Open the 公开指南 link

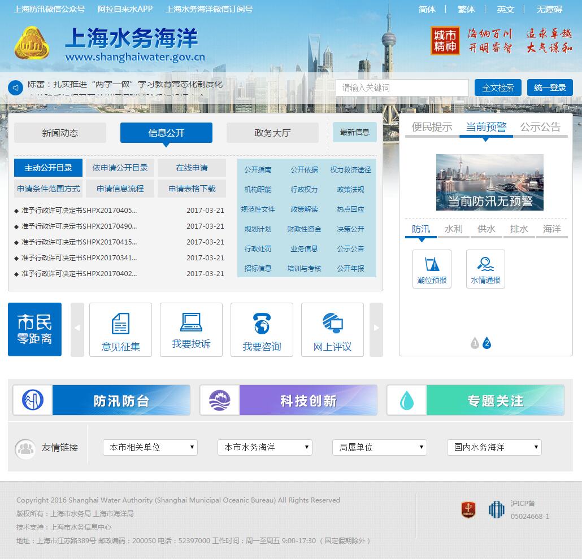pyautogui.click(x=258, y=169)
